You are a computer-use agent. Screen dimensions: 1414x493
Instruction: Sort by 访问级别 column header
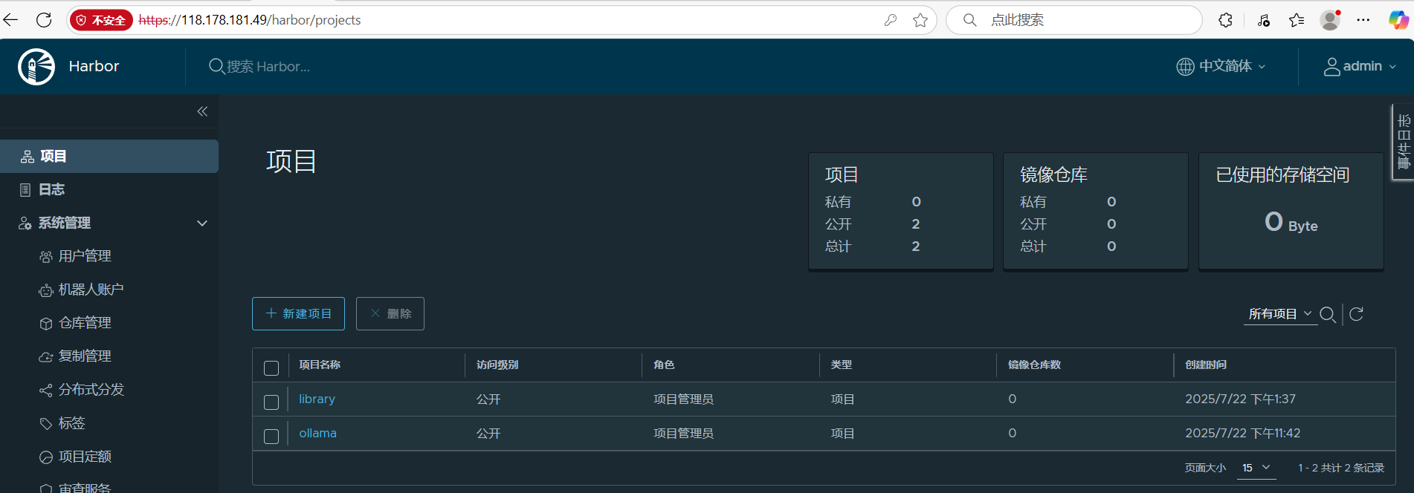[x=497, y=365]
